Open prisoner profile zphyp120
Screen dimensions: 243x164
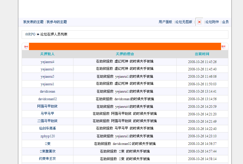(x=48, y=136)
